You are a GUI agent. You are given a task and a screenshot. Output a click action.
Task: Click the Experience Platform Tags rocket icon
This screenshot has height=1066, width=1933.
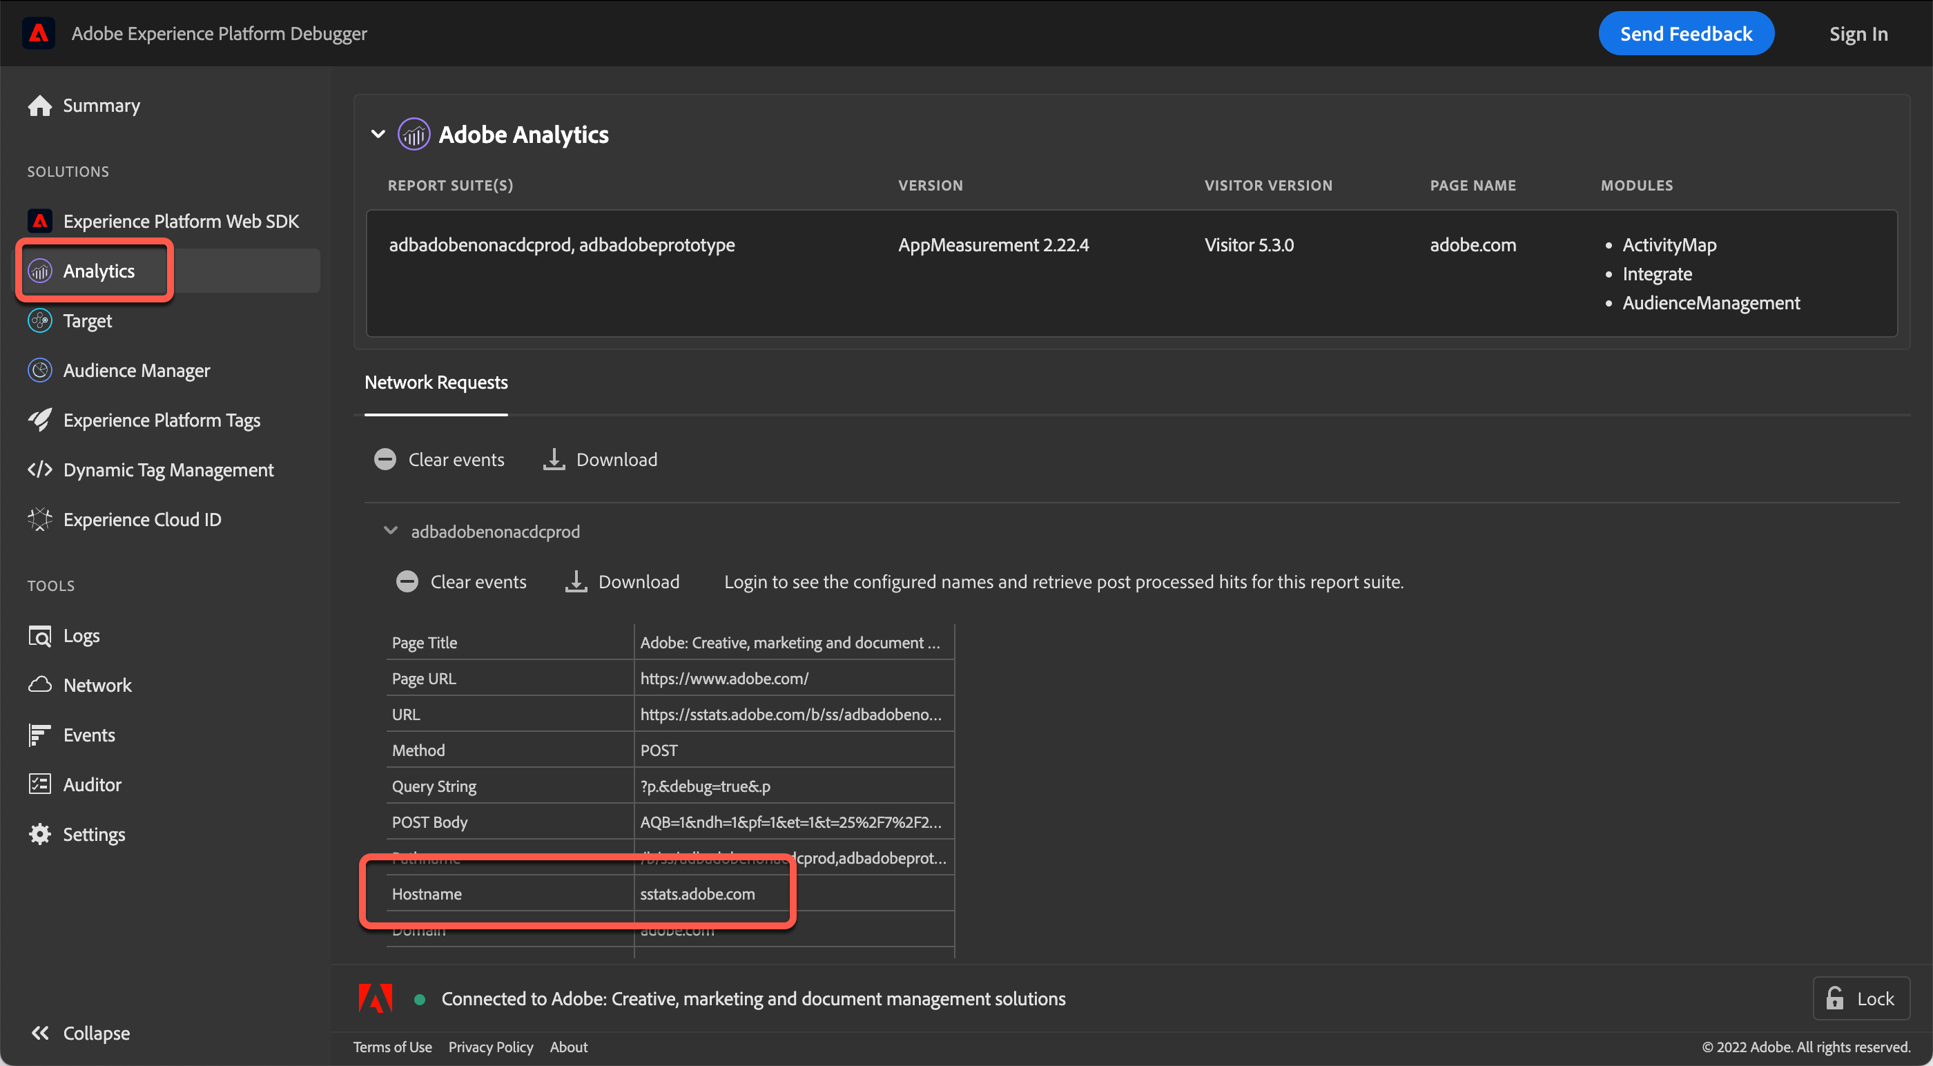point(40,420)
